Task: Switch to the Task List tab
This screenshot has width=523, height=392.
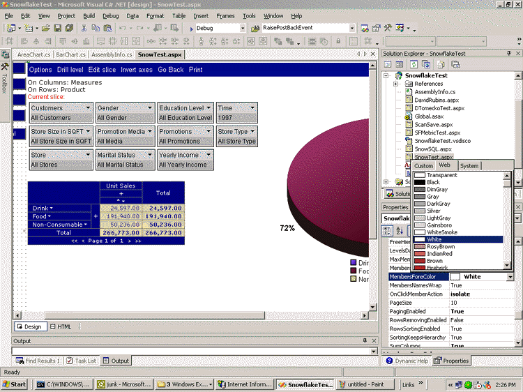Action: tap(82, 361)
